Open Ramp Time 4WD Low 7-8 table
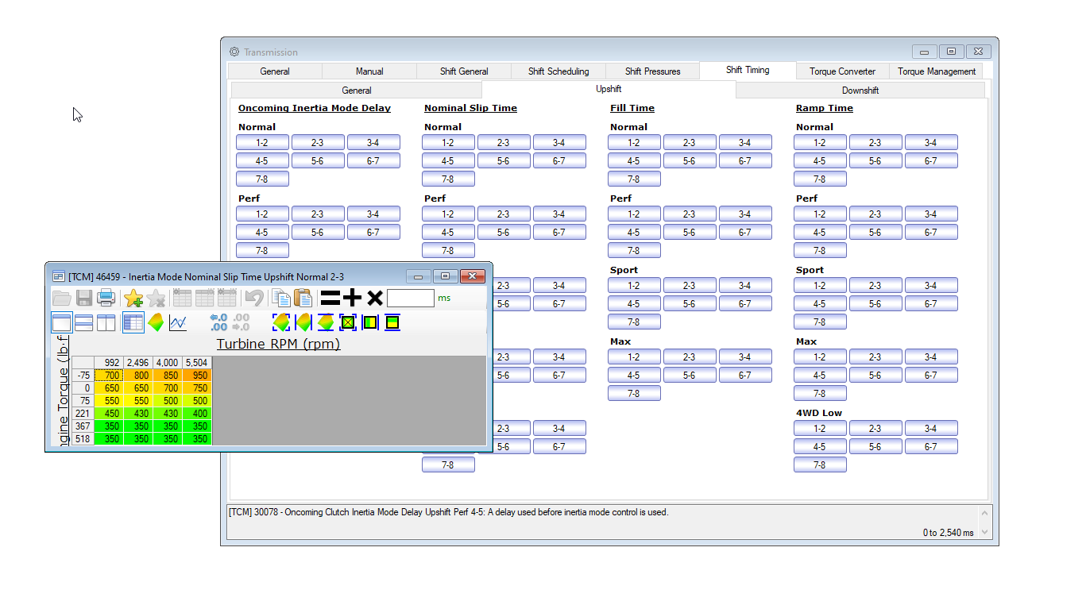Image resolution: width=1086 pixels, height=609 pixels. click(x=819, y=465)
